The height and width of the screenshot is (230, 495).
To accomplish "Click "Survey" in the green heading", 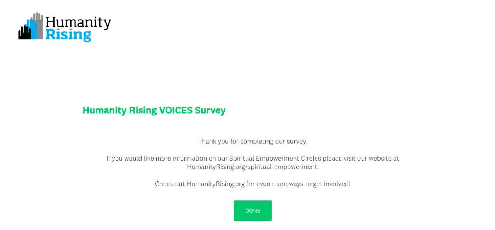I will (210, 110).
